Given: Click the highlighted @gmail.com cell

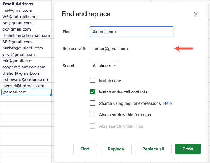Looking at the screenshot, I should pyautogui.click(x=25, y=92).
